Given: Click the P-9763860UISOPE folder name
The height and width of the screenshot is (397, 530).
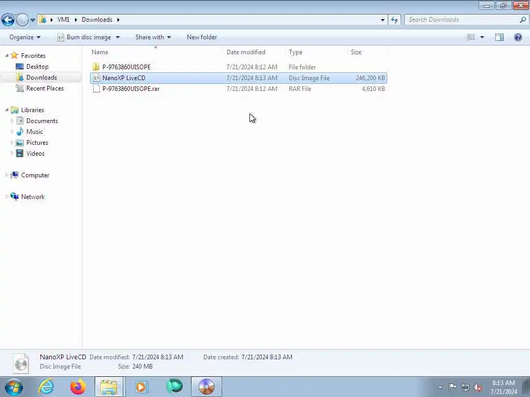Looking at the screenshot, I should [126, 67].
